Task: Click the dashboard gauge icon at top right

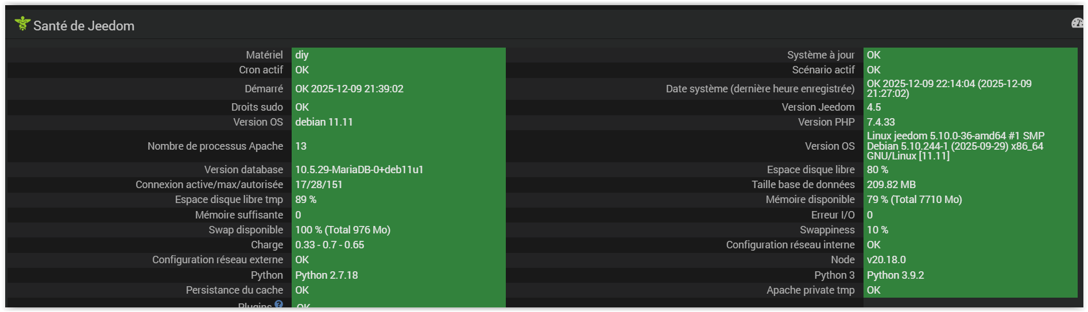Action: pos(1077,23)
